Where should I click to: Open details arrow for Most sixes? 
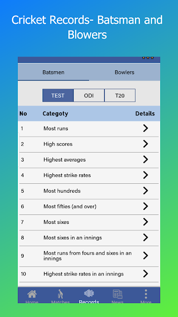(145, 222)
